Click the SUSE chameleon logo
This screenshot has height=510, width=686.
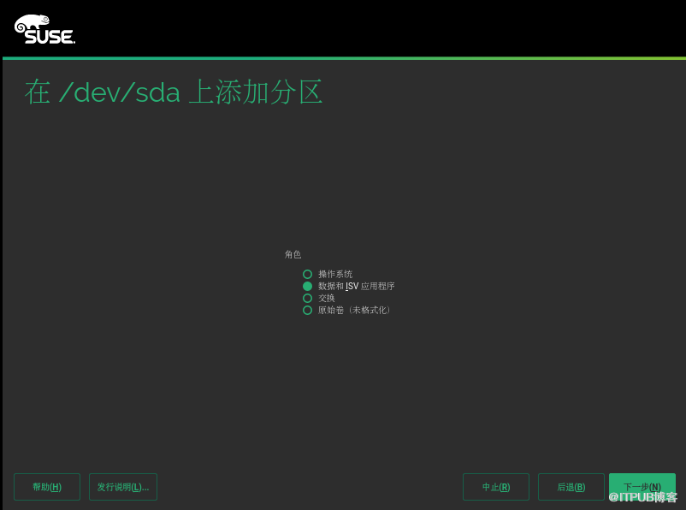tap(44, 29)
